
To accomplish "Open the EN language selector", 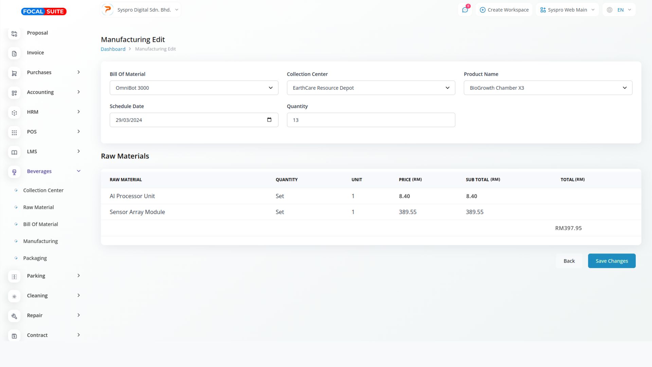I will (x=620, y=10).
